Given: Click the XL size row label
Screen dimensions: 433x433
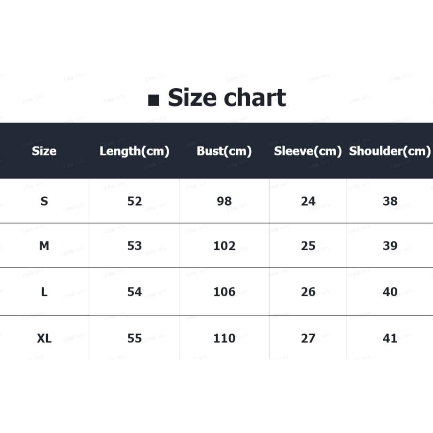Looking at the screenshot, I should pyautogui.click(x=44, y=338).
